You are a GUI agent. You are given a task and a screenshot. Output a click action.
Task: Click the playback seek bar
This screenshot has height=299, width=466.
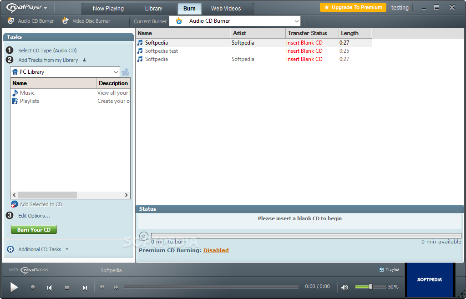(211, 287)
